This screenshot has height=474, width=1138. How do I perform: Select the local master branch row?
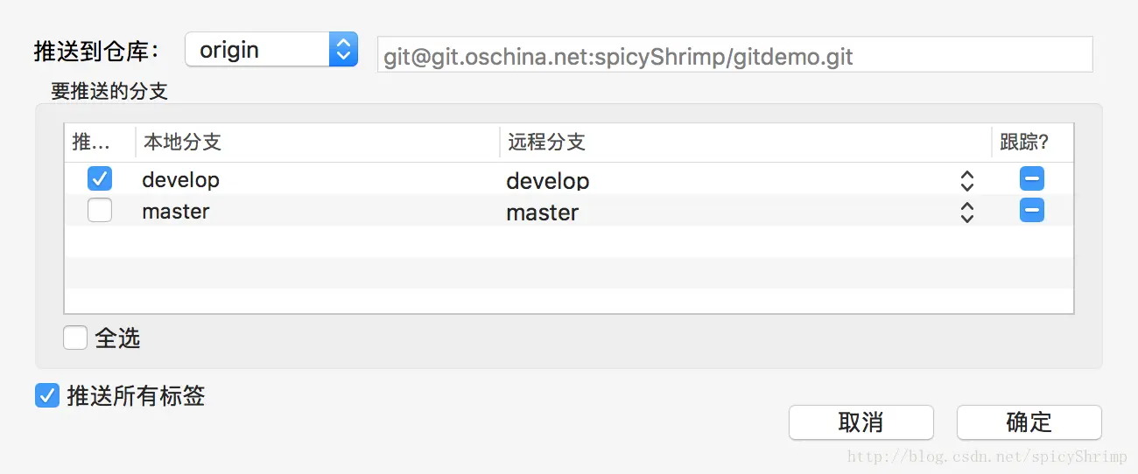(176, 212)
